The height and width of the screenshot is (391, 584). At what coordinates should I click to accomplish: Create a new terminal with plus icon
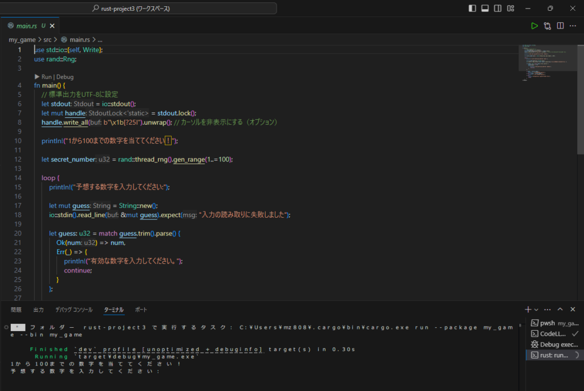pyautogui.click(x=528, y=309)
